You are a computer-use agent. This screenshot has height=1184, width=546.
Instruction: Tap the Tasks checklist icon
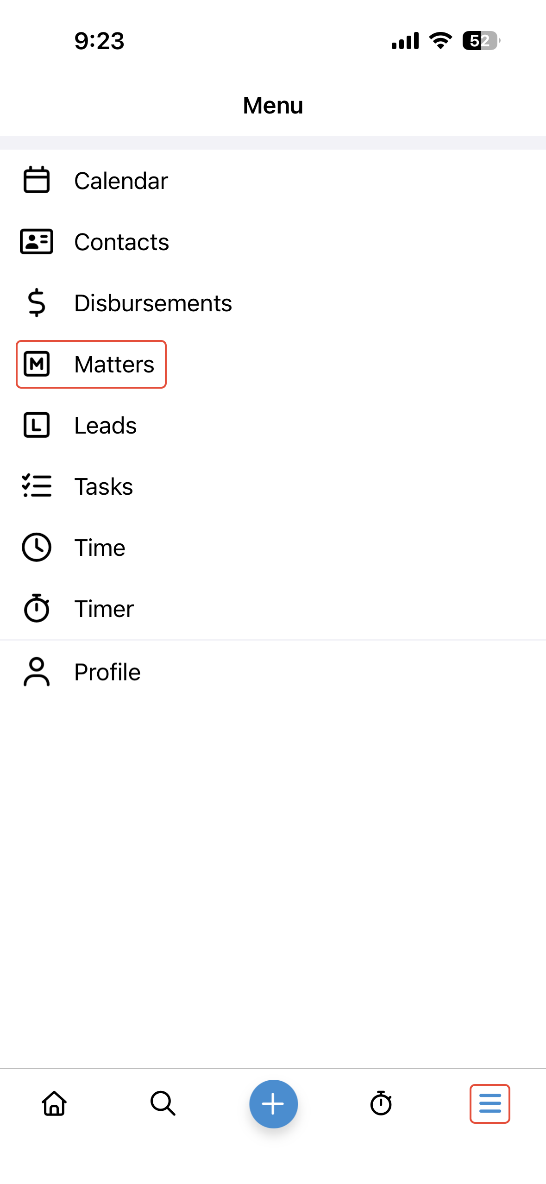[37, 486]
